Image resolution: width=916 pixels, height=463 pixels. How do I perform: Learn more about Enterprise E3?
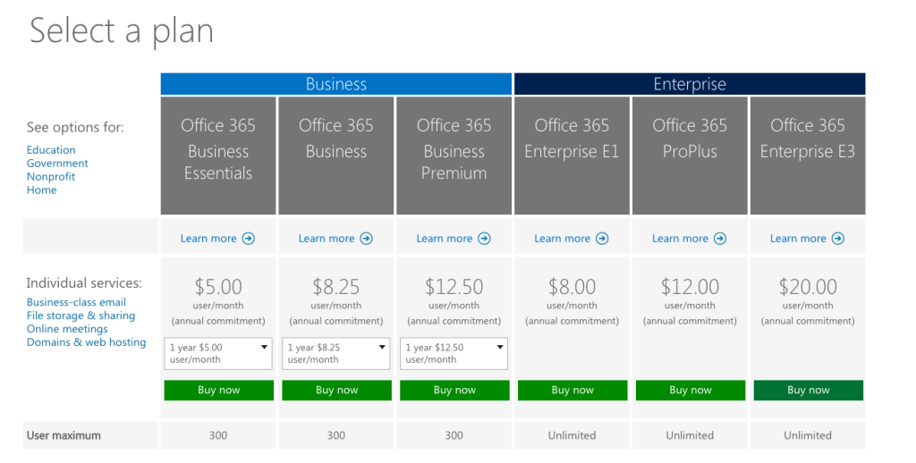coord(799,239)
